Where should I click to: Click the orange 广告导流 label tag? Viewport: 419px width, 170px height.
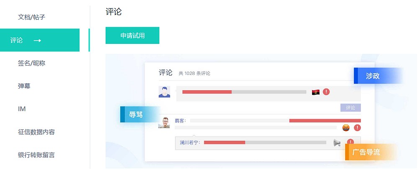coord(366,152)
